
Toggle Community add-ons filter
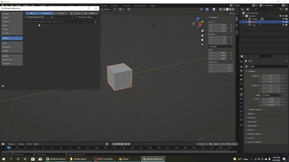(47, 13)
